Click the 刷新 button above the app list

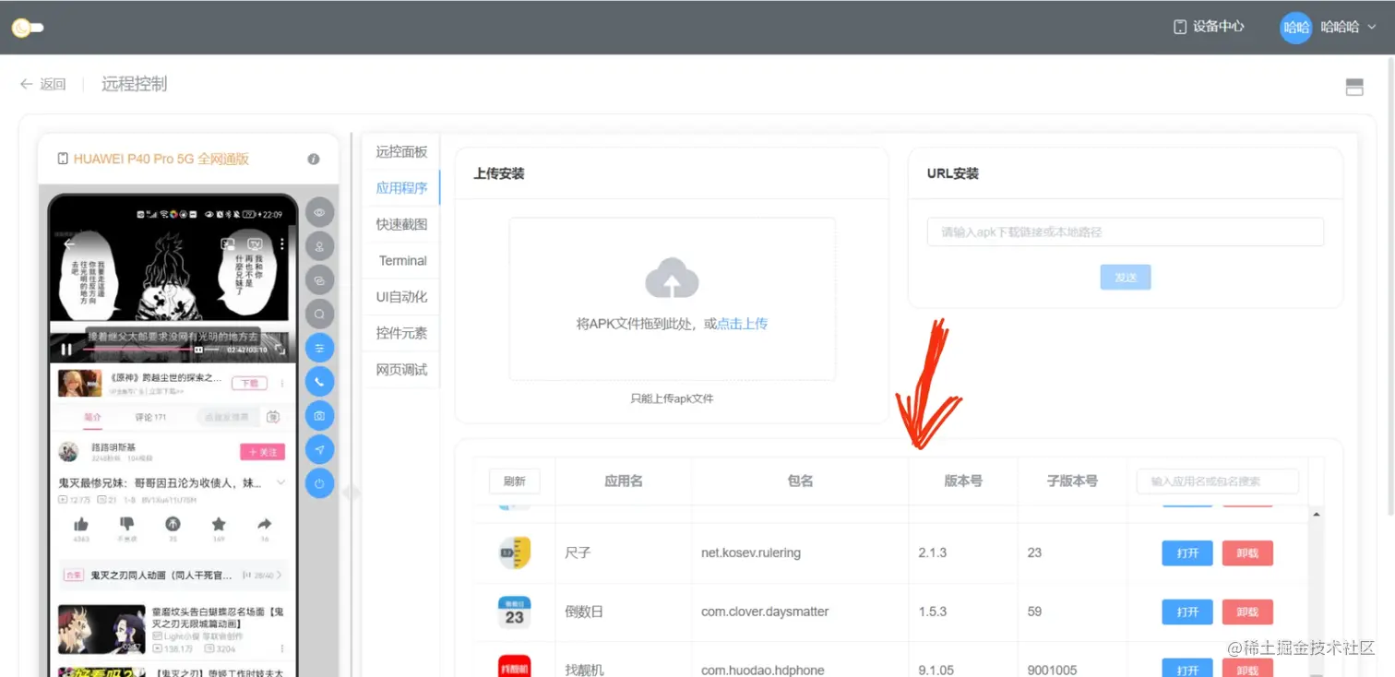[514, 481]
